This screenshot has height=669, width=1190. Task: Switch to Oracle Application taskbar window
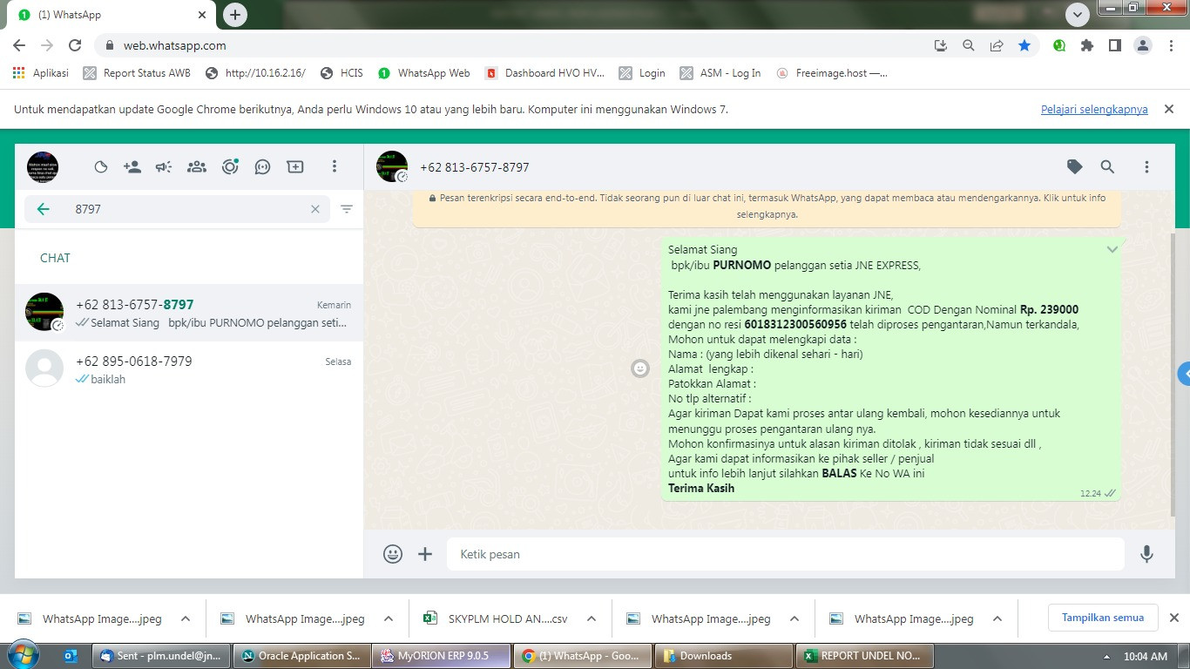point(301,656)
